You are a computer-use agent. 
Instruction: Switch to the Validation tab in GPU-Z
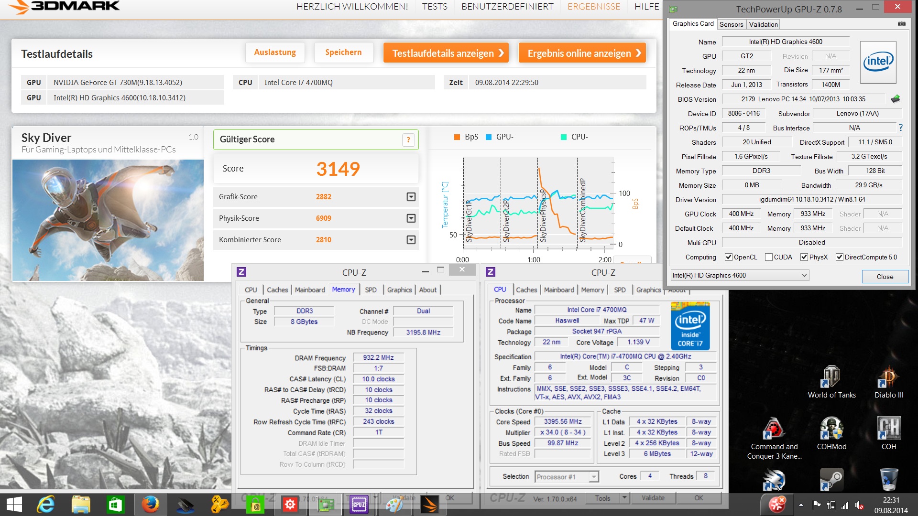tap(763, 24)
